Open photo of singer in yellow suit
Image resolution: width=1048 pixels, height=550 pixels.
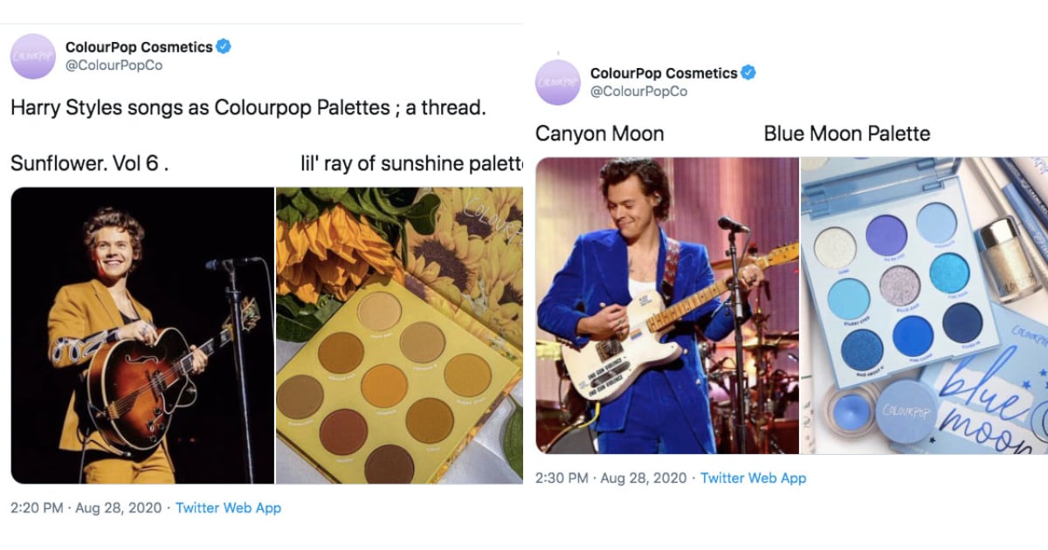142,335
